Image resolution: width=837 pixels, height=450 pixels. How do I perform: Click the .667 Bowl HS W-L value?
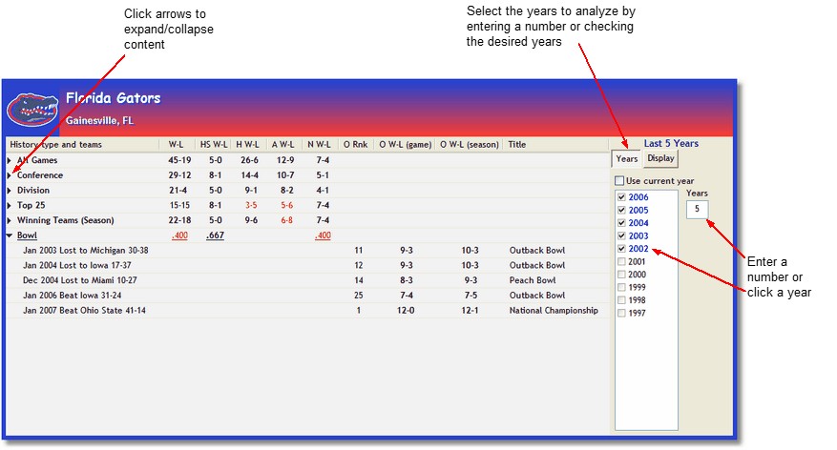coord(215,235)
